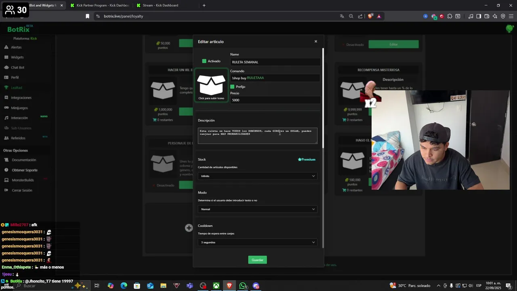The width and height of the screenshot is (517, 291).
Task: Open the browser hamburger menu
Action: pos(511,16)
